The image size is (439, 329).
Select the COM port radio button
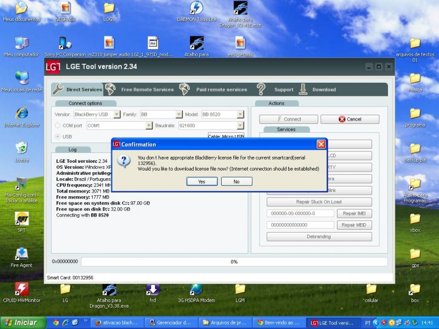point(58,126)
